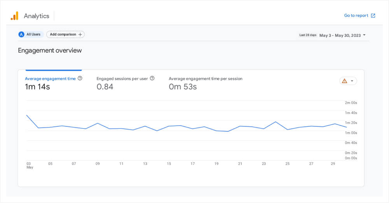This screenshot has width=389, height=203.
Task: Click the Last 28 days label
Action: [x=308, y=35]
